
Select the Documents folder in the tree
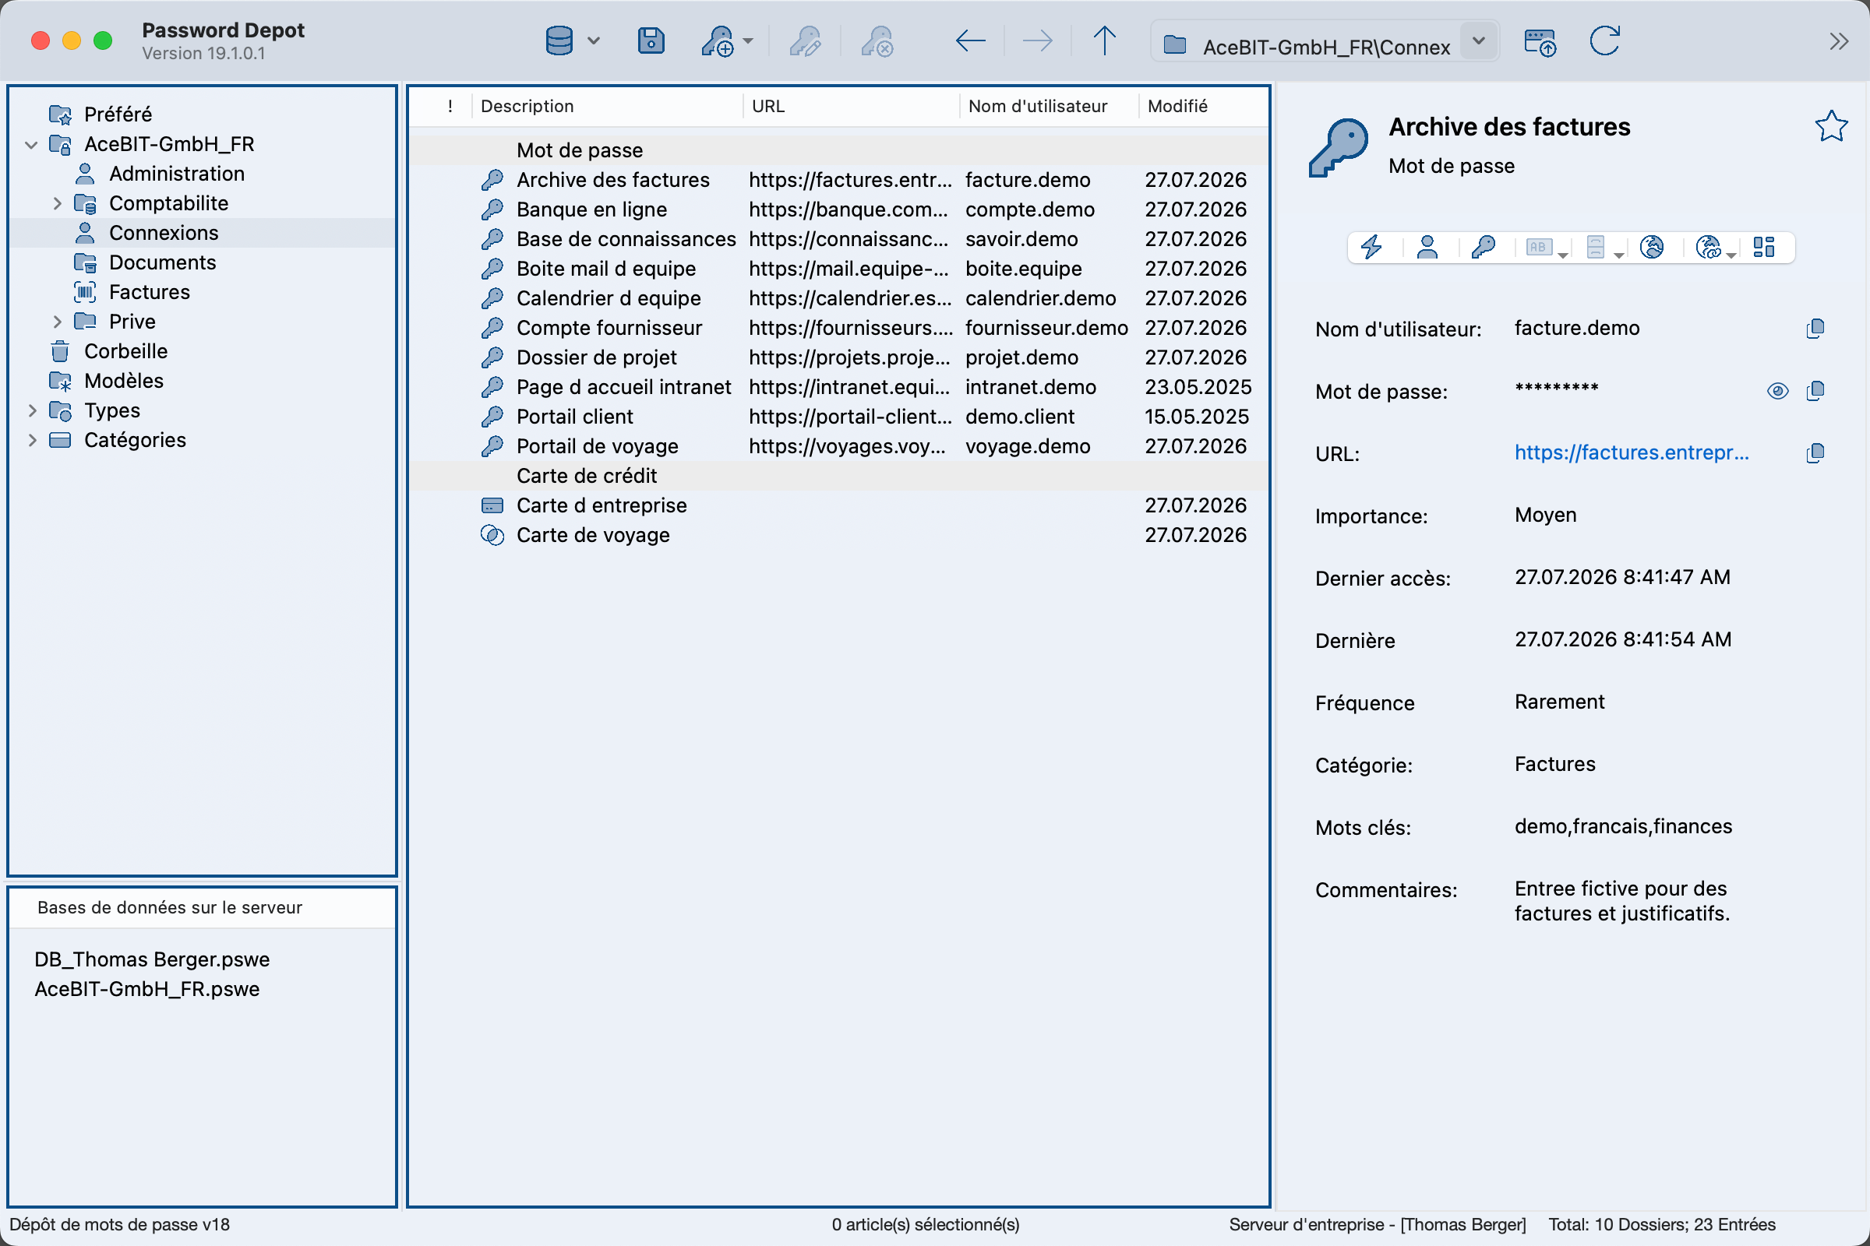(162, 263)
